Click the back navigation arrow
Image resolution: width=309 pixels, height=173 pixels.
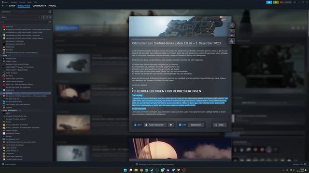(x=3, y=6)
